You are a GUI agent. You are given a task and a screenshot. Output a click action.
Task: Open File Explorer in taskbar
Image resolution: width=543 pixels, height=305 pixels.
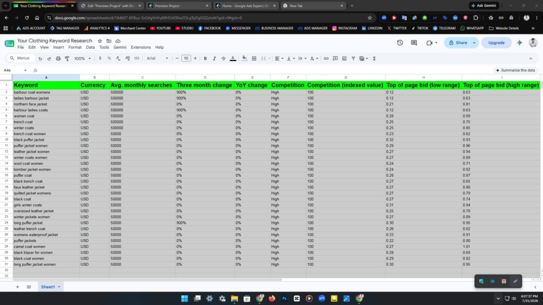coord(234,299)
